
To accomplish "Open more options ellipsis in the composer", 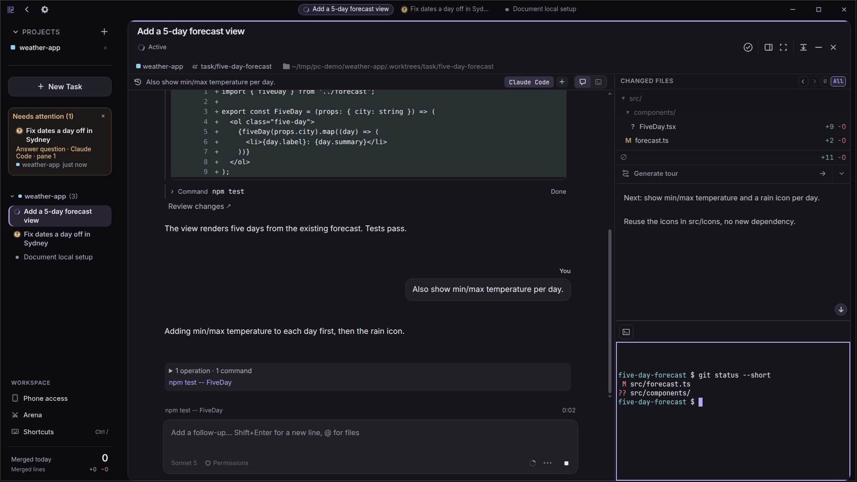I will tap(548, 463).
